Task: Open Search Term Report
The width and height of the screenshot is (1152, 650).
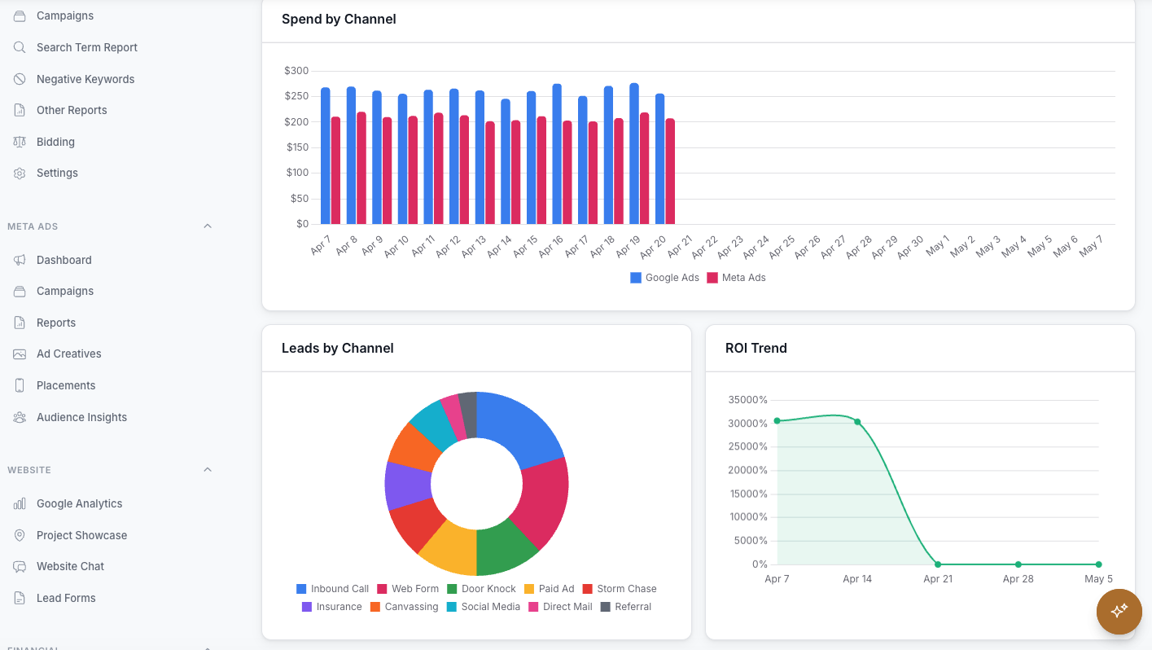Action: pyautogui.click(x=87, y=47)
